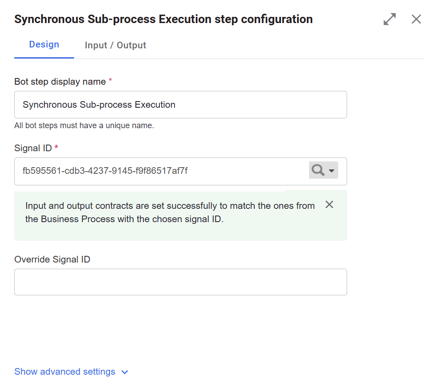
Task: Open the Input / Output tab
Action: tap(115, 45)
